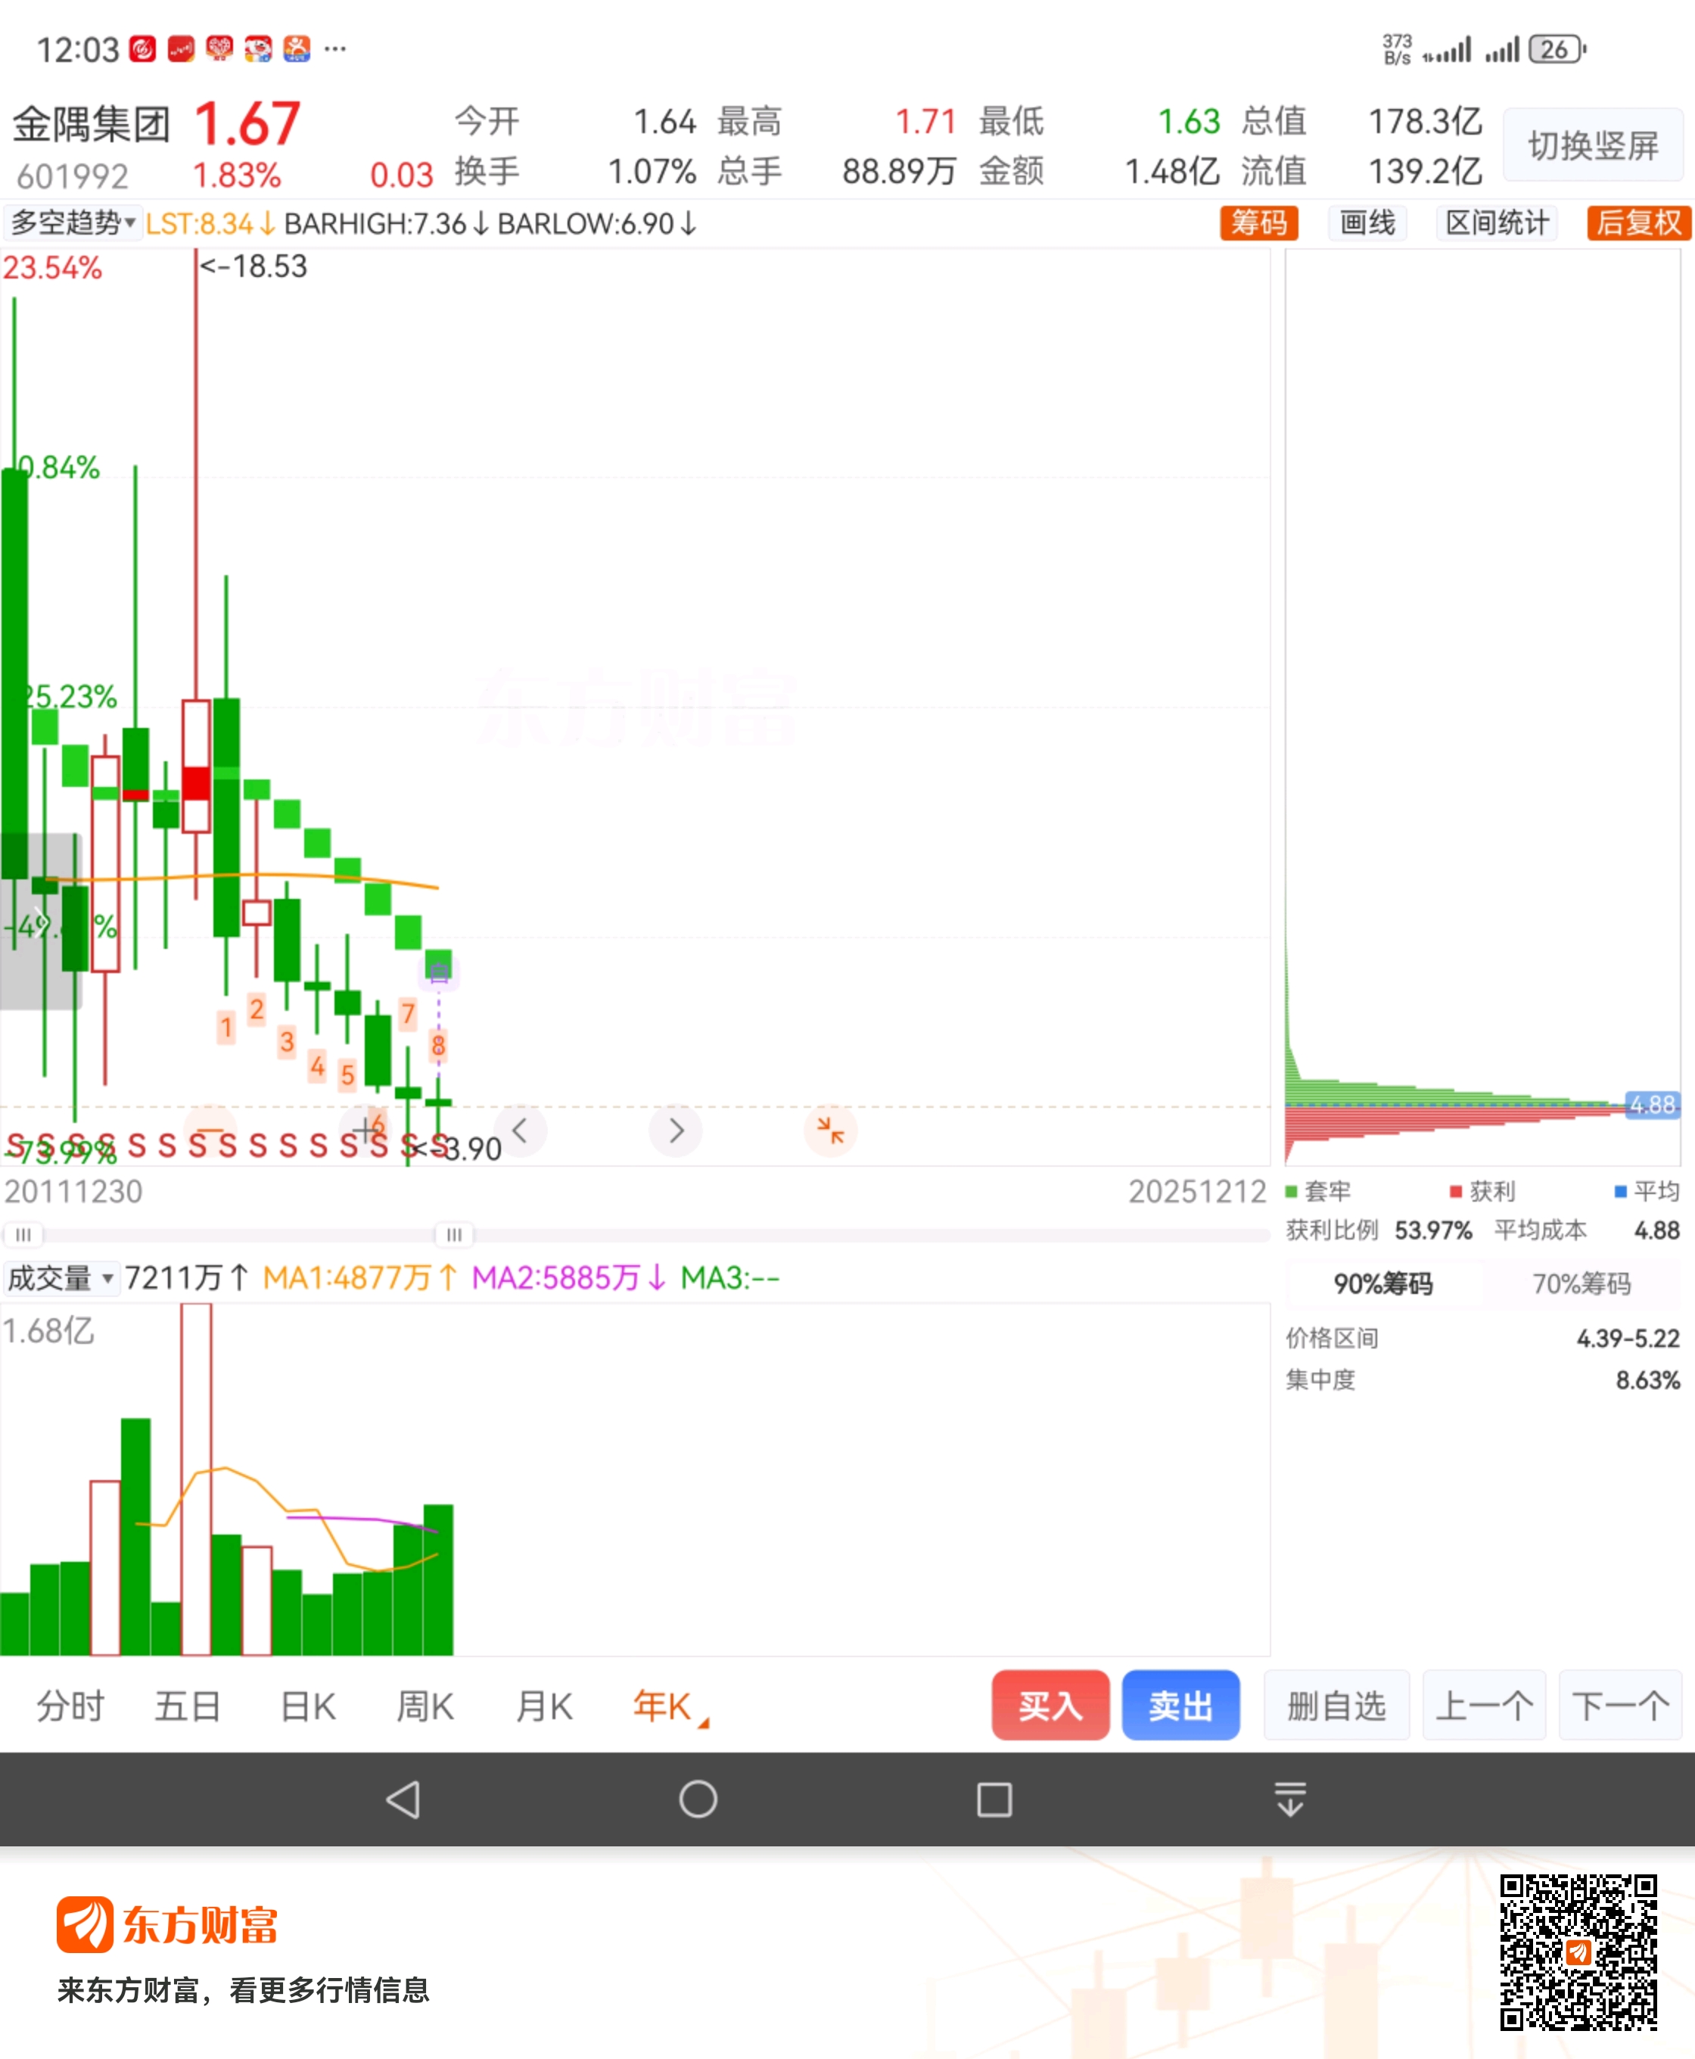Viewport: 1695px width, 2059px height.
Task: Select the 70%筹码 option
Action: pyautogui.click(x=1581, y=1284)
